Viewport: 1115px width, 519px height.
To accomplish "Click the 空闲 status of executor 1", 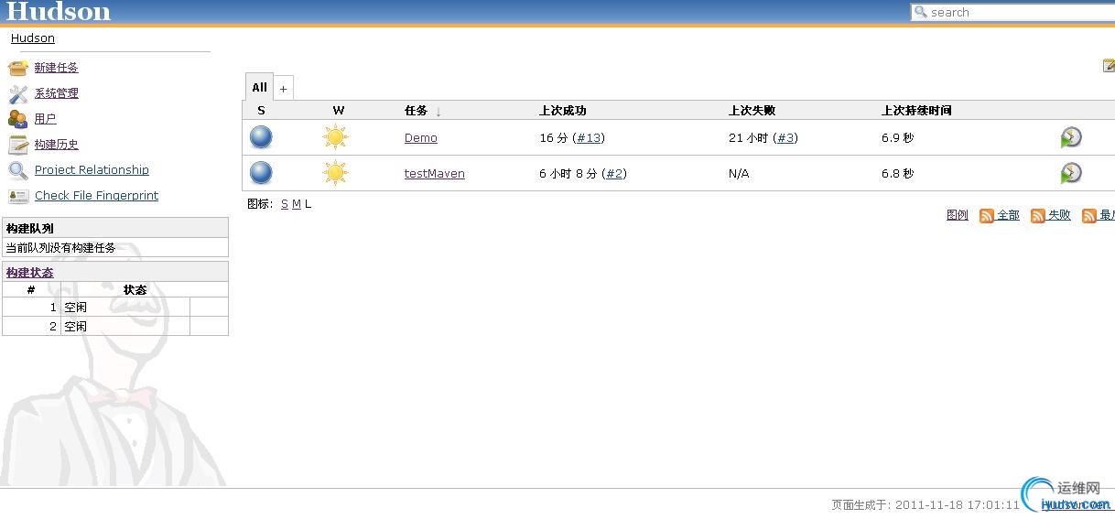I will 75,308.
